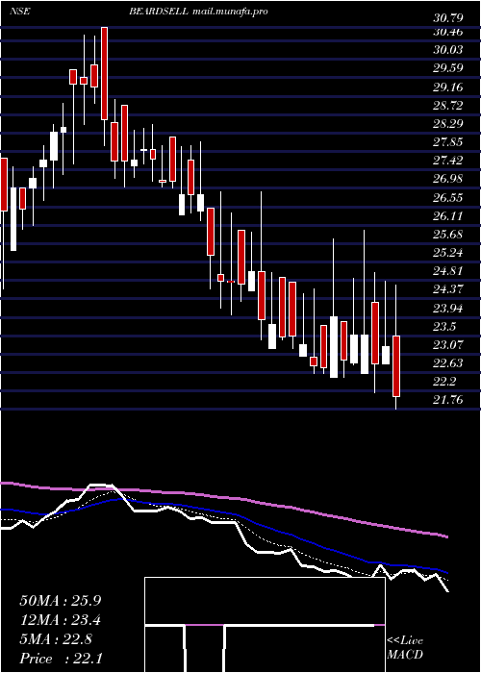Click the Price : 22.1 readout
Viewport: 481px width, 673px height.
61,659
